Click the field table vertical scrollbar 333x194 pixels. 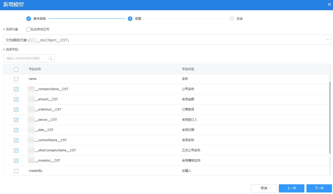click(330, 118)
